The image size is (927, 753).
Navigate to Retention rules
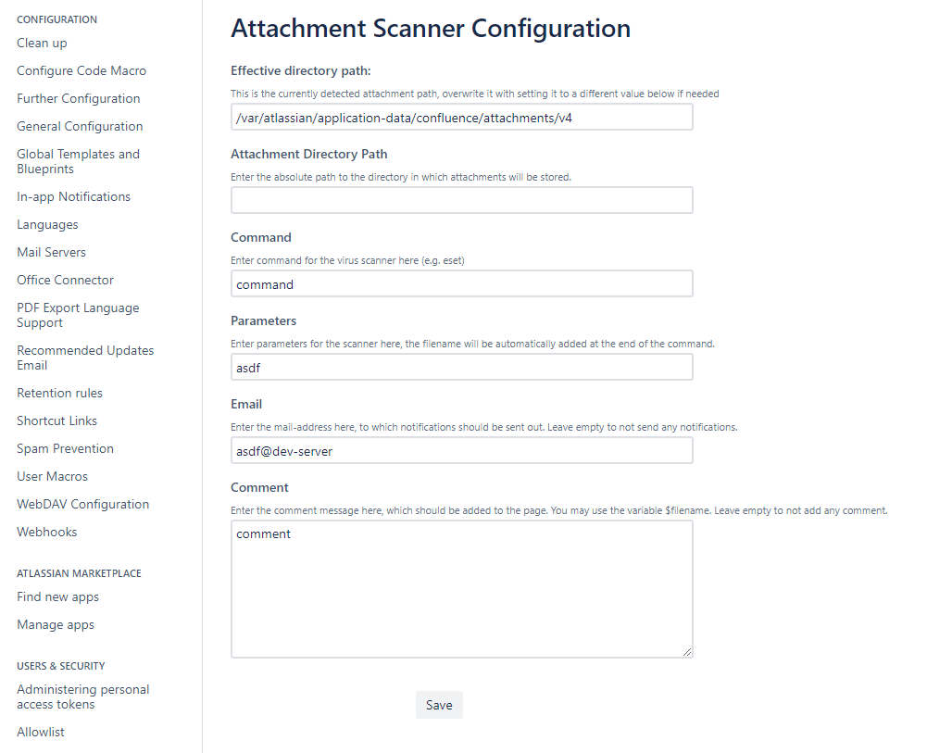[59, 394]
